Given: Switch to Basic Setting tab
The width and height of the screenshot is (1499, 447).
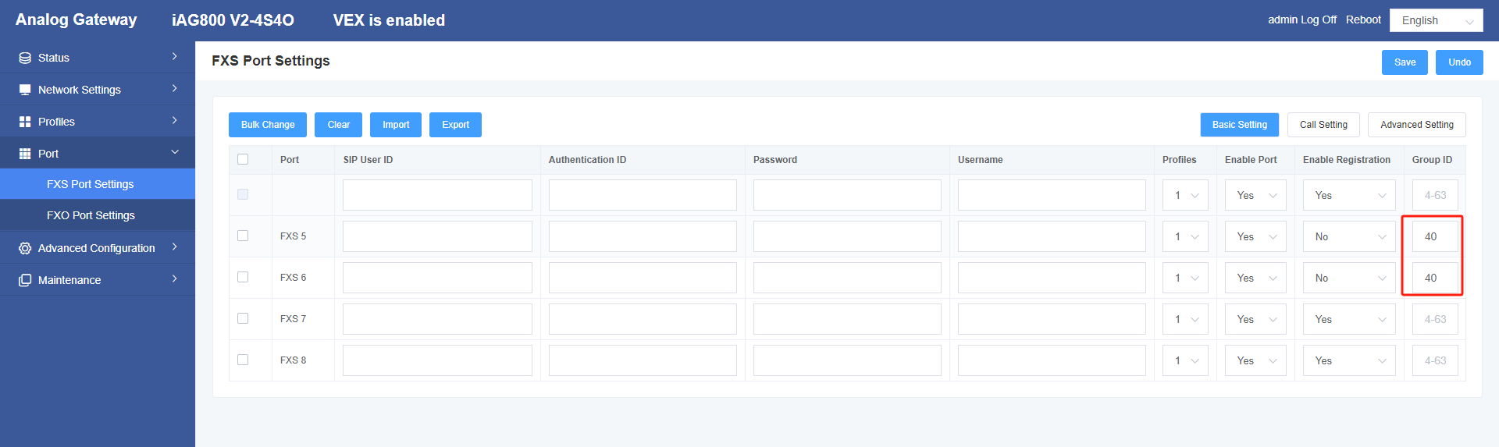Looking at the screenshot, I should (1239, 125).
